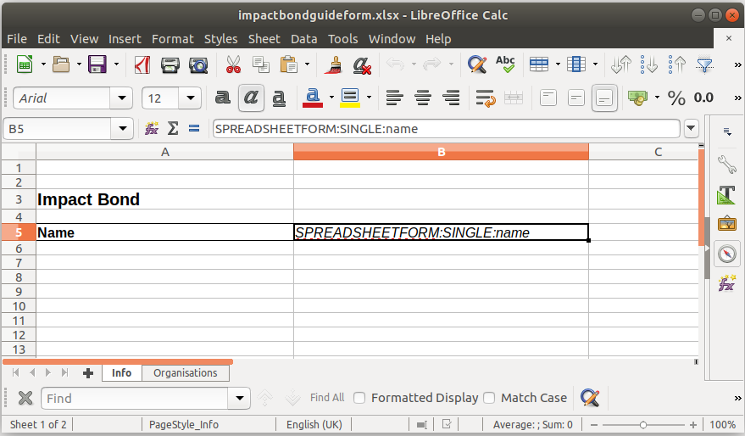Open the Tools menu
Viewport: 745px width, 436px height.
tap(343, 39)
